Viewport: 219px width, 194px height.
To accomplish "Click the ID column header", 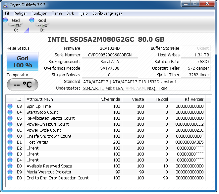I will 20,99.
